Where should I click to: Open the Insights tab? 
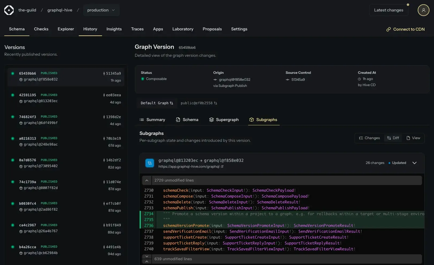coord(114,29)
